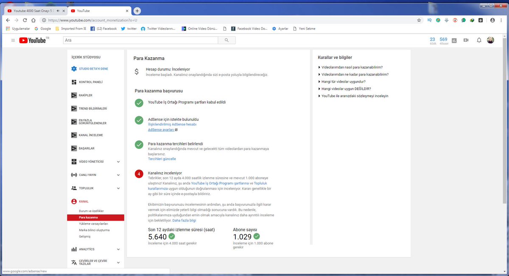Screen dimensions: 509x276
Task: Click the '23' minutes counter in header
Action: pyautogui.click(x=433, y=40)
